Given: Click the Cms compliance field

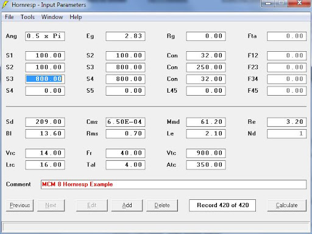Looking at the screenshot, I should pos(126,122).
